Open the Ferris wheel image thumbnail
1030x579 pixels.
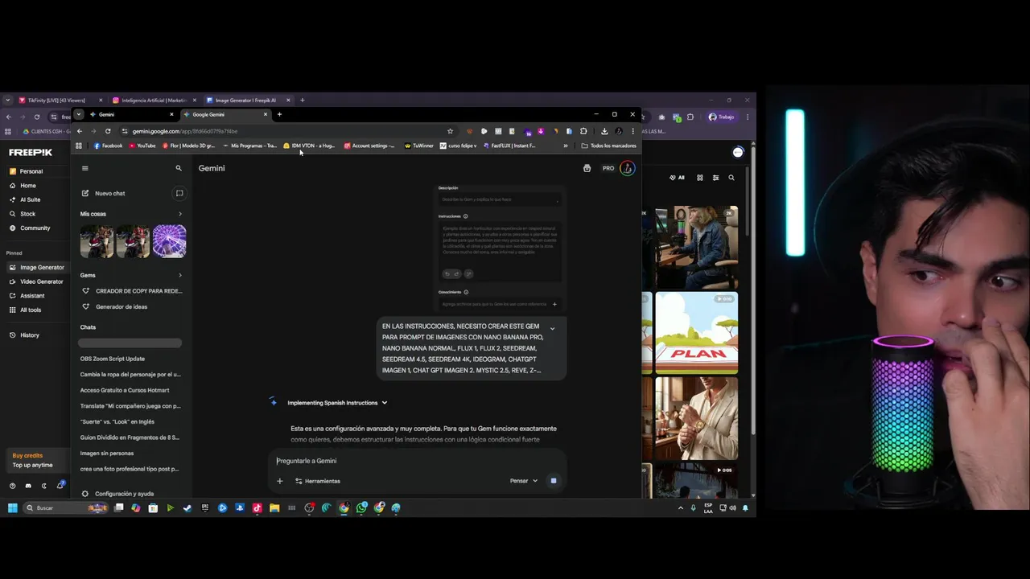(169, 241)
